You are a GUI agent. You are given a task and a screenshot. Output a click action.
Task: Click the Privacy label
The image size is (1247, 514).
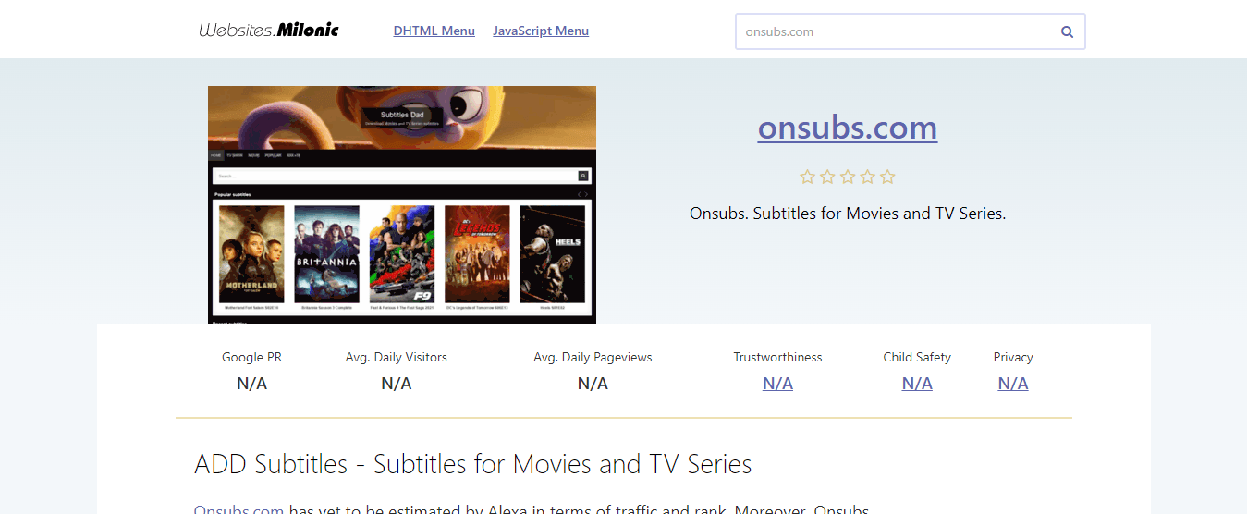click(x=1013, y=357)
